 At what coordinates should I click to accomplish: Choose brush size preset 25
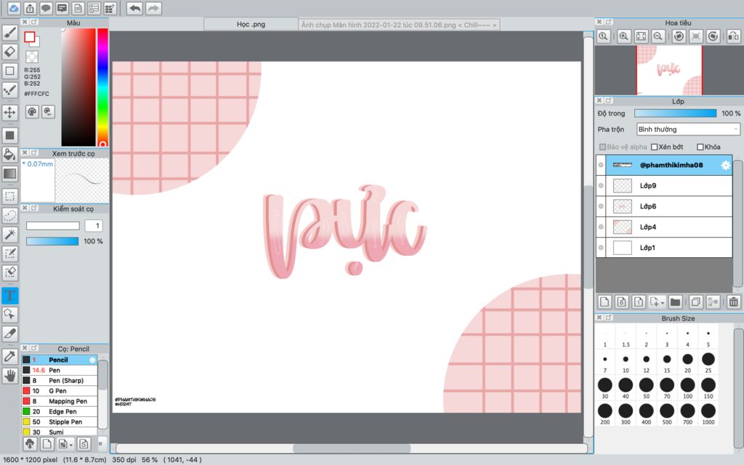(708, 363)
